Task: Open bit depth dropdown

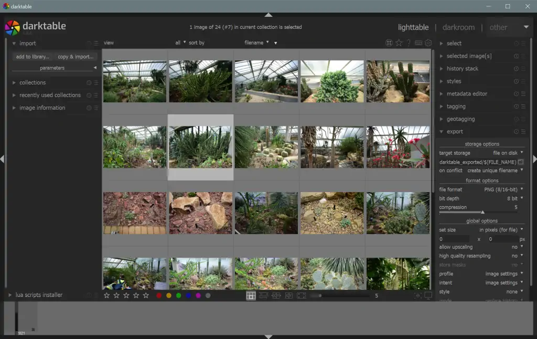Action: click(481, 198)
